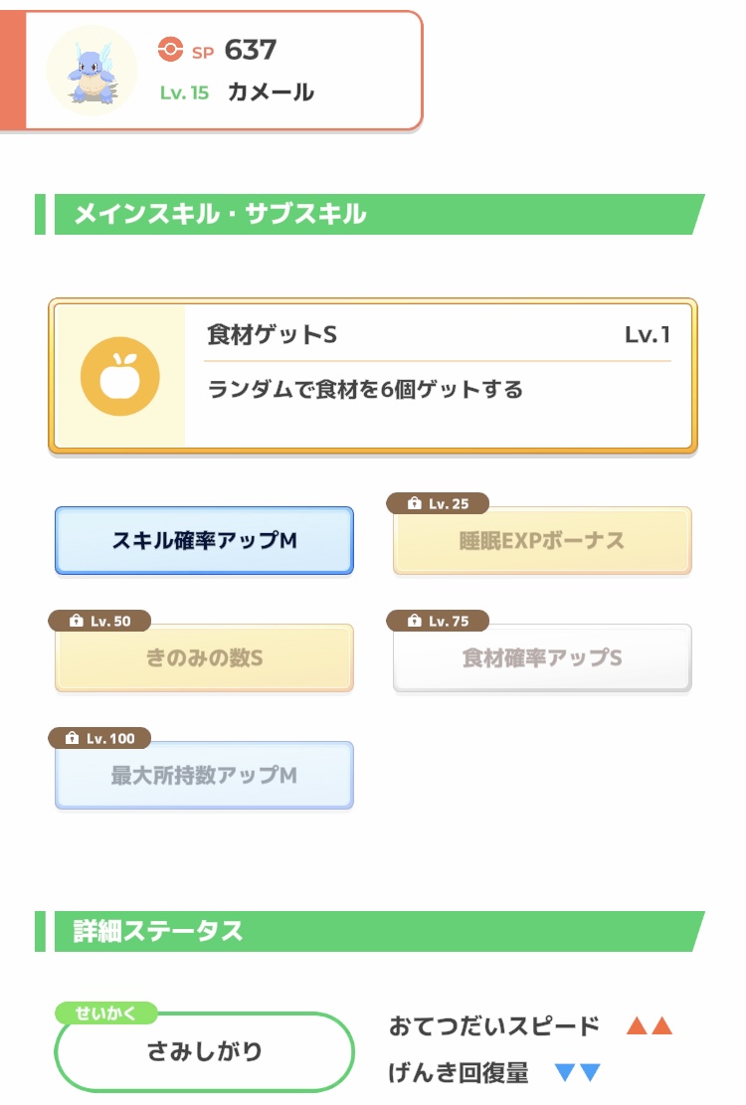Image resolution: width=746 pixels, height=1105 pixels.
Task: Tap the locked 最大所持数アップM sub skill
Action: [x=204, y=775]
